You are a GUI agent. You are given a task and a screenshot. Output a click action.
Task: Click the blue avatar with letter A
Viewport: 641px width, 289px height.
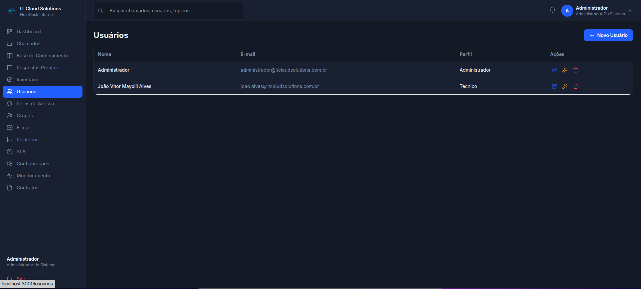pyautogui.click(x=567, y=11)
